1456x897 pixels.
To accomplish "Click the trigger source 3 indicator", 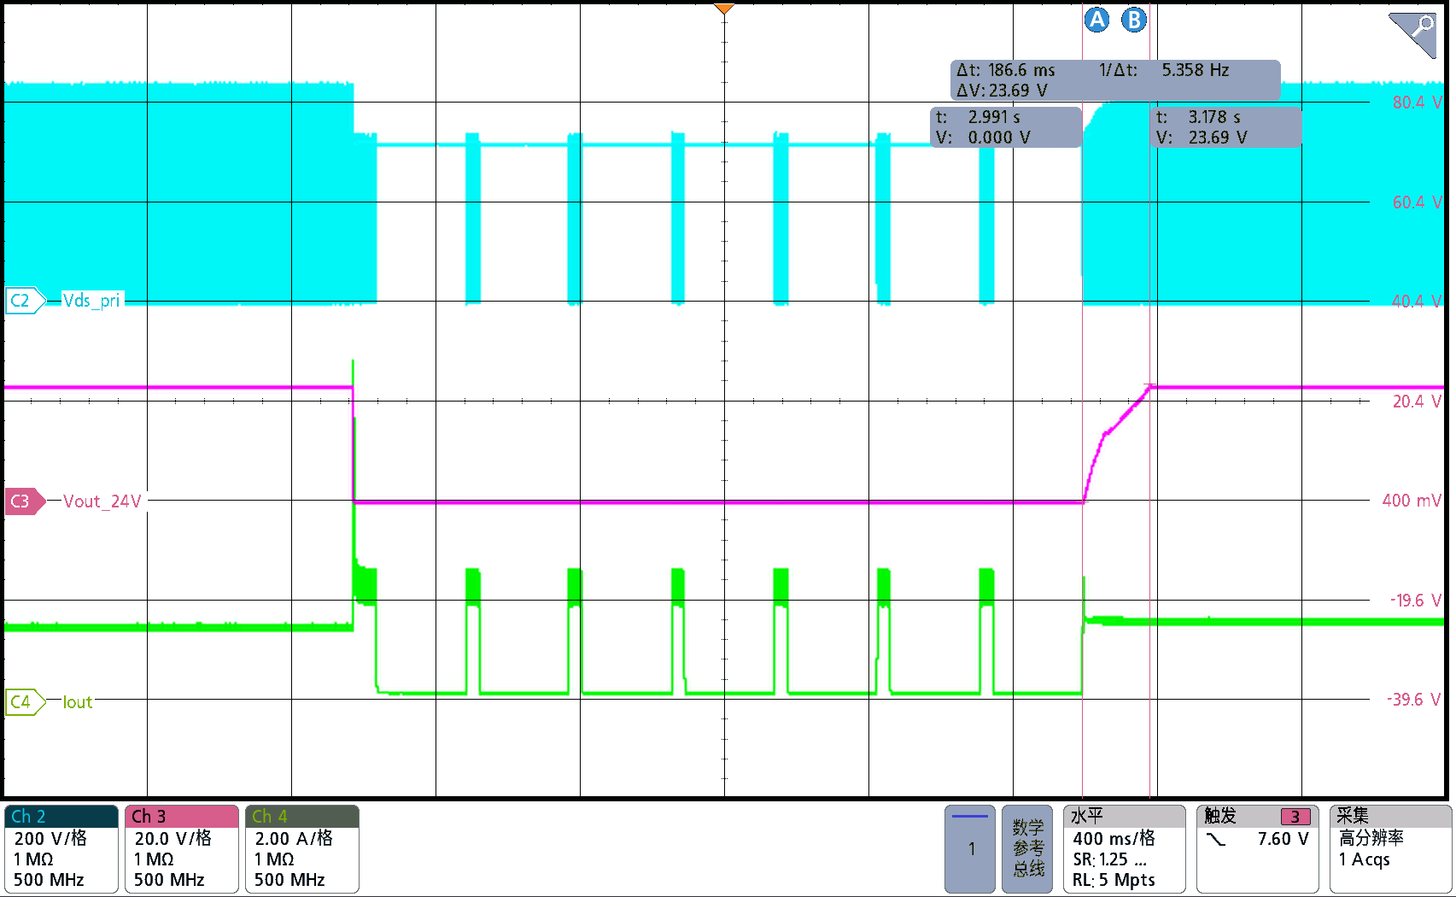I will click(1295, 817).
